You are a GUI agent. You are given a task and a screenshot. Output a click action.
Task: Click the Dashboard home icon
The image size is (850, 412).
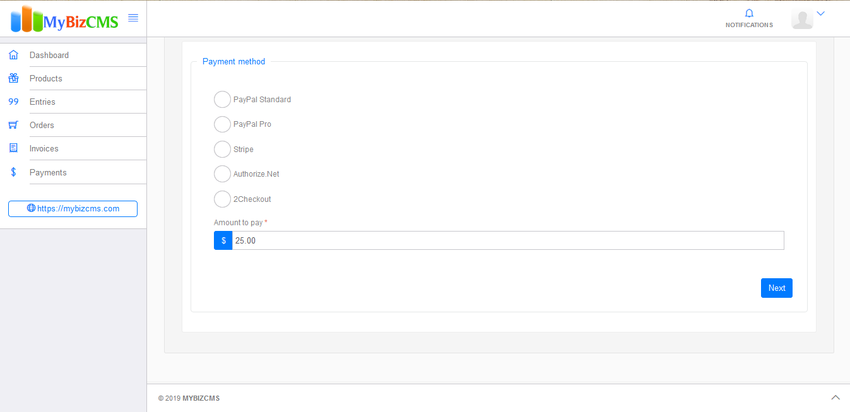(x=13, y=55)
